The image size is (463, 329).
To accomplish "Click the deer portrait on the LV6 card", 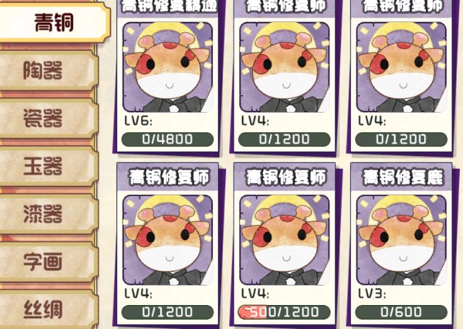I will click(x=168, y=67).
